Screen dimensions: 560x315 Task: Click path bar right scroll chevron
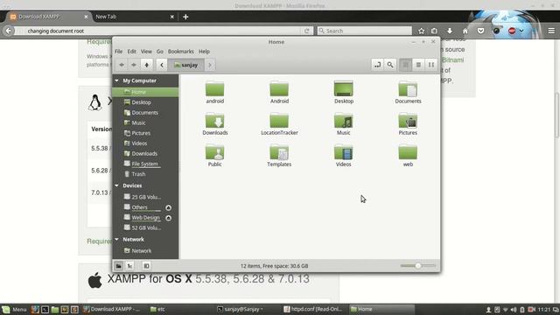pyautogui.click(x=210, y=65)
